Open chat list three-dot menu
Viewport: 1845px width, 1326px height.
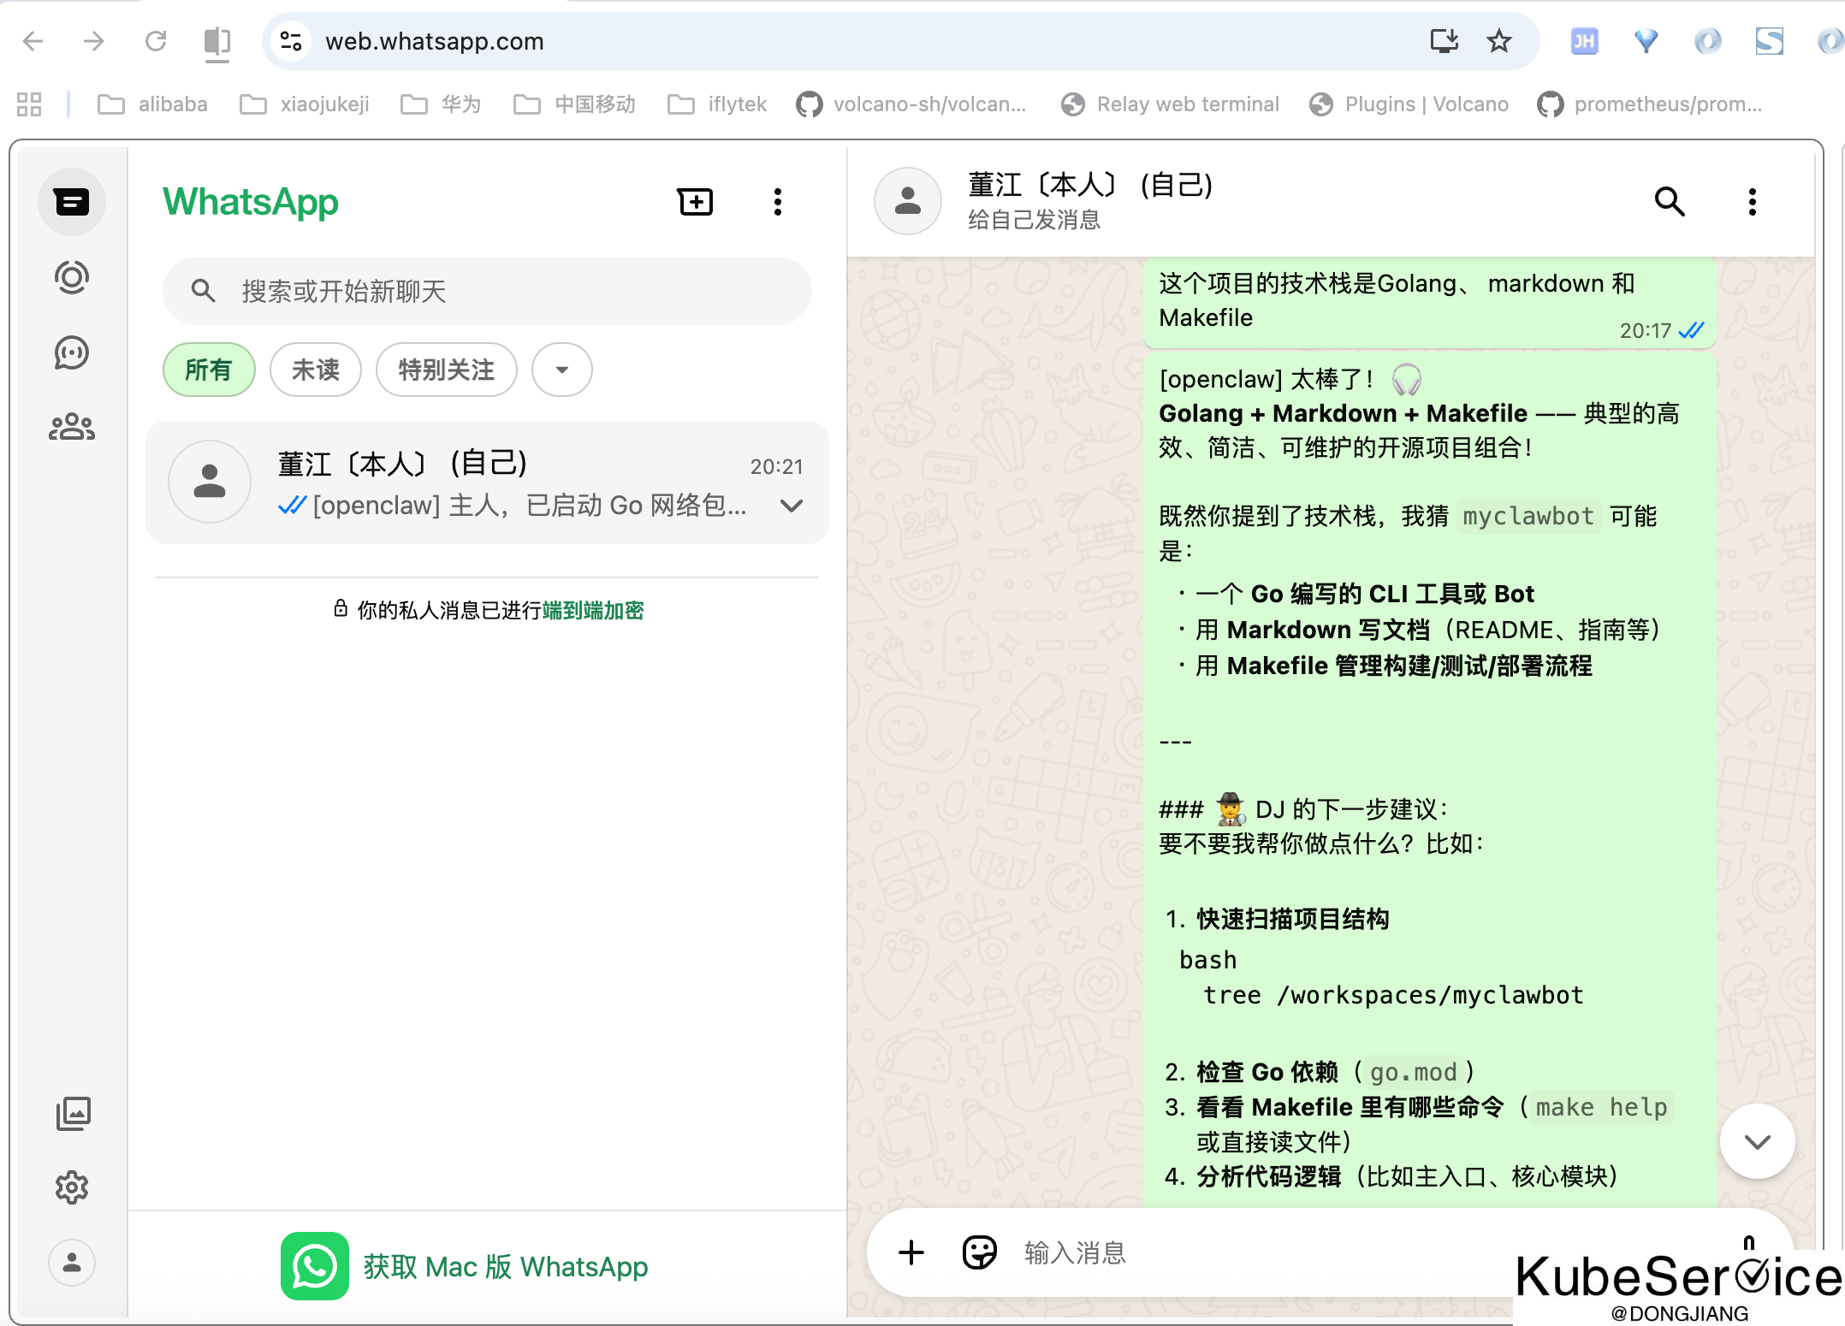777,202
